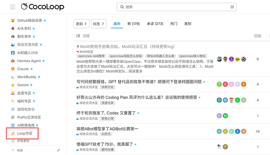Viewport: 270px width, 155px height.
Task: Sort topics by 回复 column
Action: 257,36
